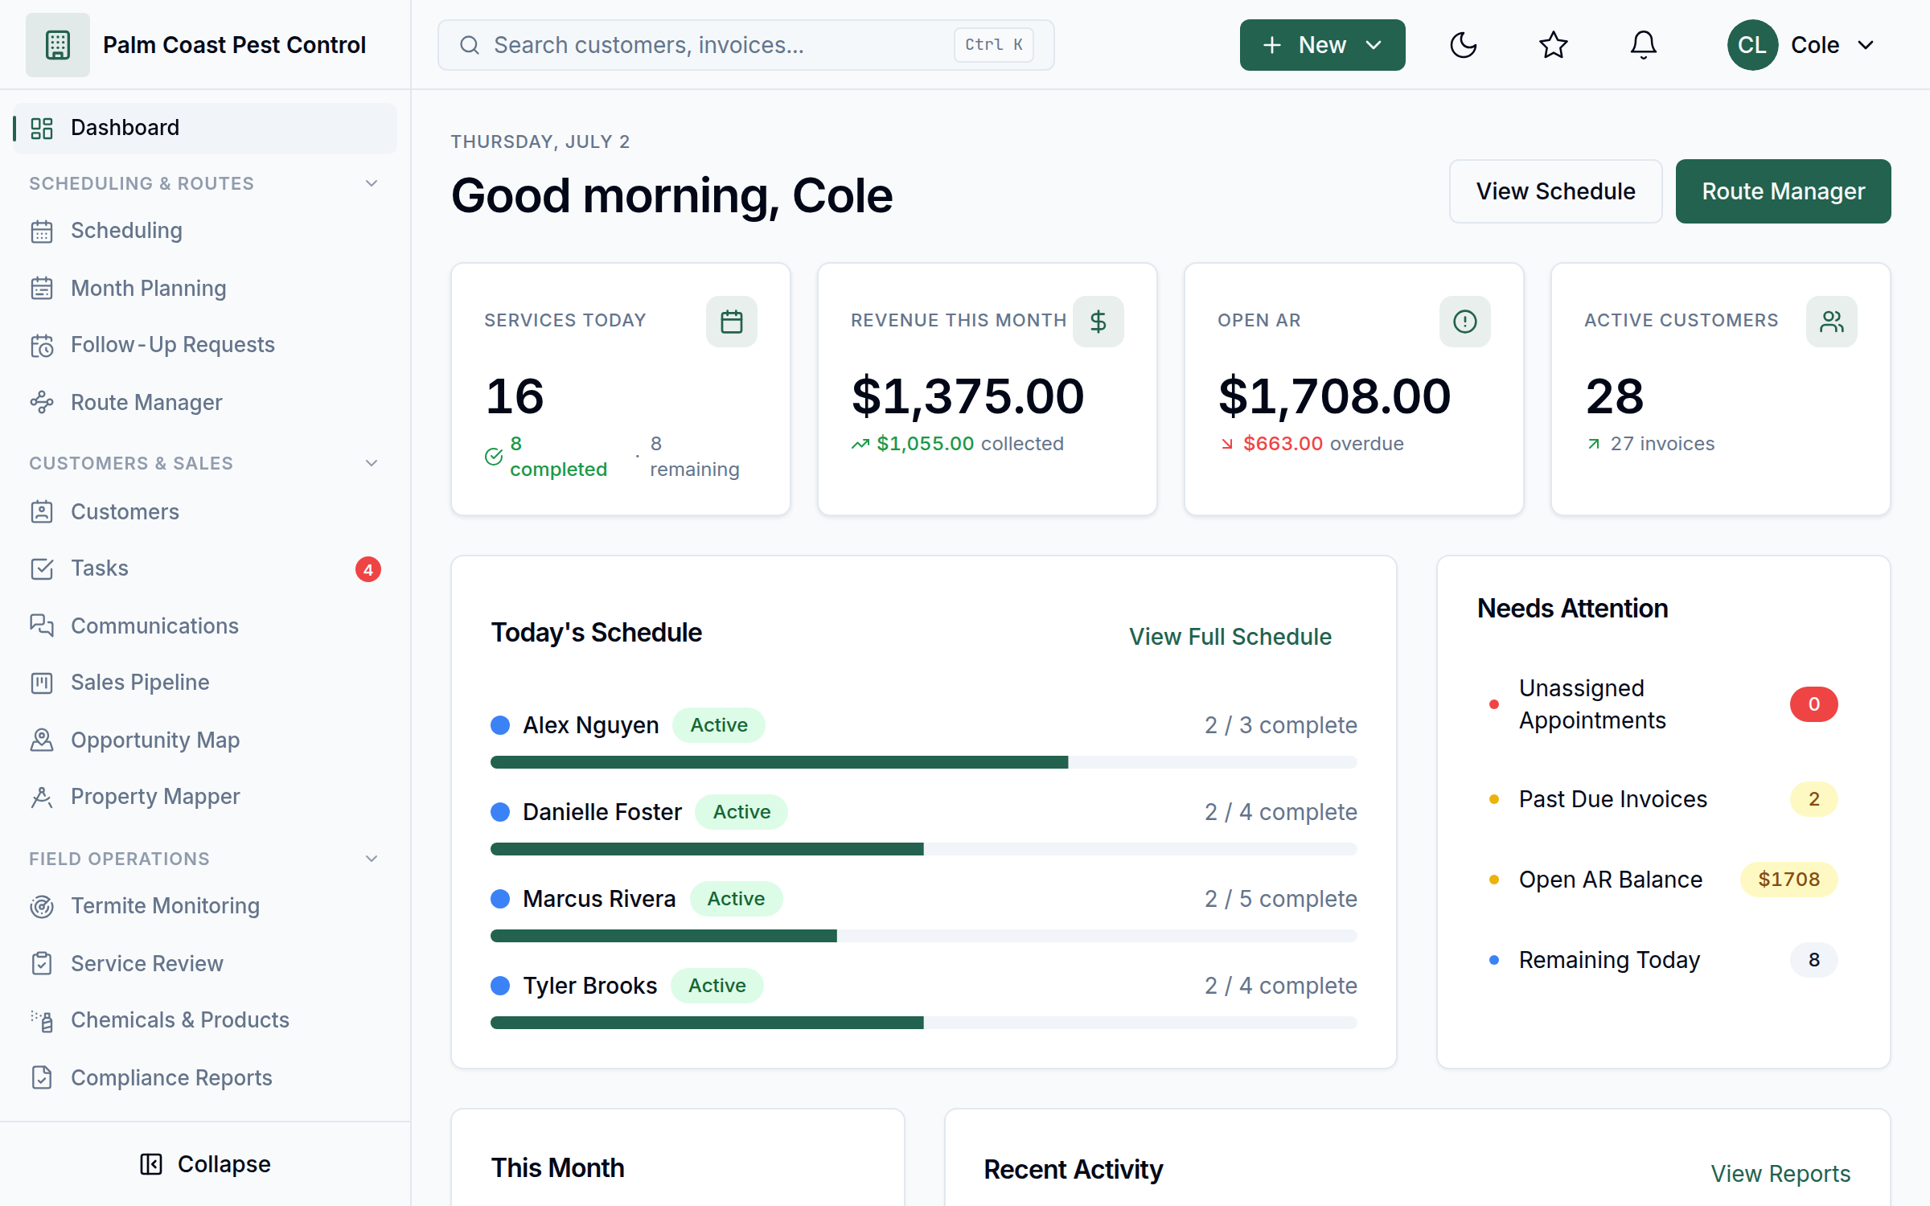This screenshot has width=1930, height=1206.
Task: Click Alex Nguyen's progress bar
Action: (x=923, y=762)
